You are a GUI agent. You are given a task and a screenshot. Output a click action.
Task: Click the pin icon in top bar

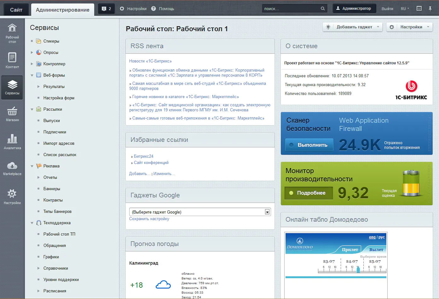(x=430, y=9)
